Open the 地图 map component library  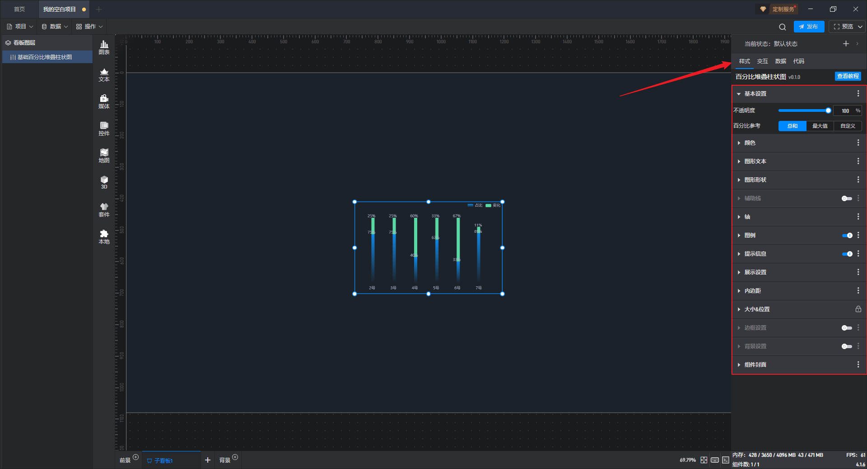pyautogui.click(x=104, y=156)
